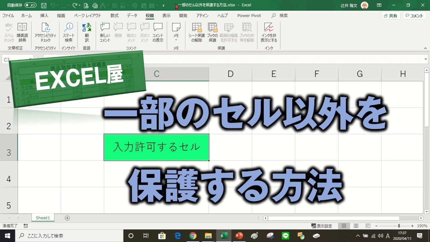Open the Power Pivot tab
This screenshot has width=430, height=242.
point(249,15)
